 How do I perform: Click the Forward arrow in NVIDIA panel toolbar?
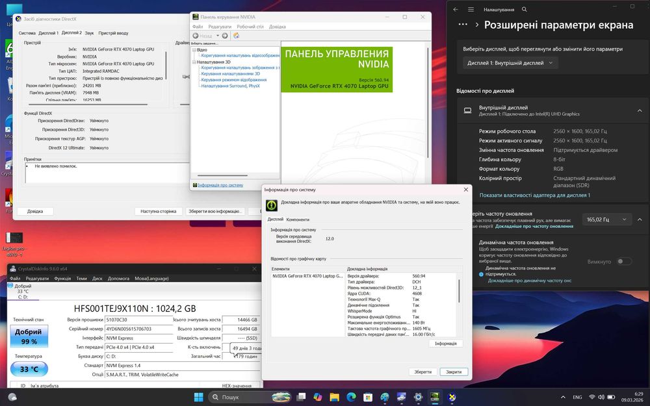225,36
